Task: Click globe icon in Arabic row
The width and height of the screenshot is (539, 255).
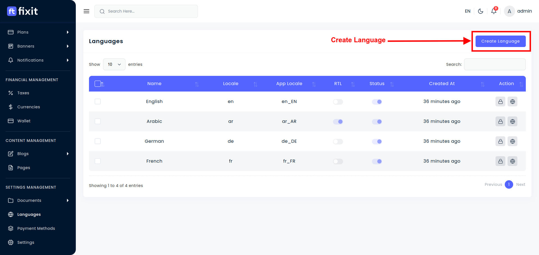Action: [x=513, y=121]
